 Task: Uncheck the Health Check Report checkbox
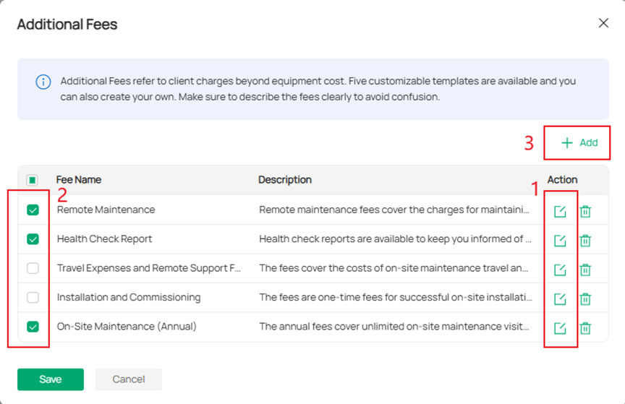pos(33,239)
